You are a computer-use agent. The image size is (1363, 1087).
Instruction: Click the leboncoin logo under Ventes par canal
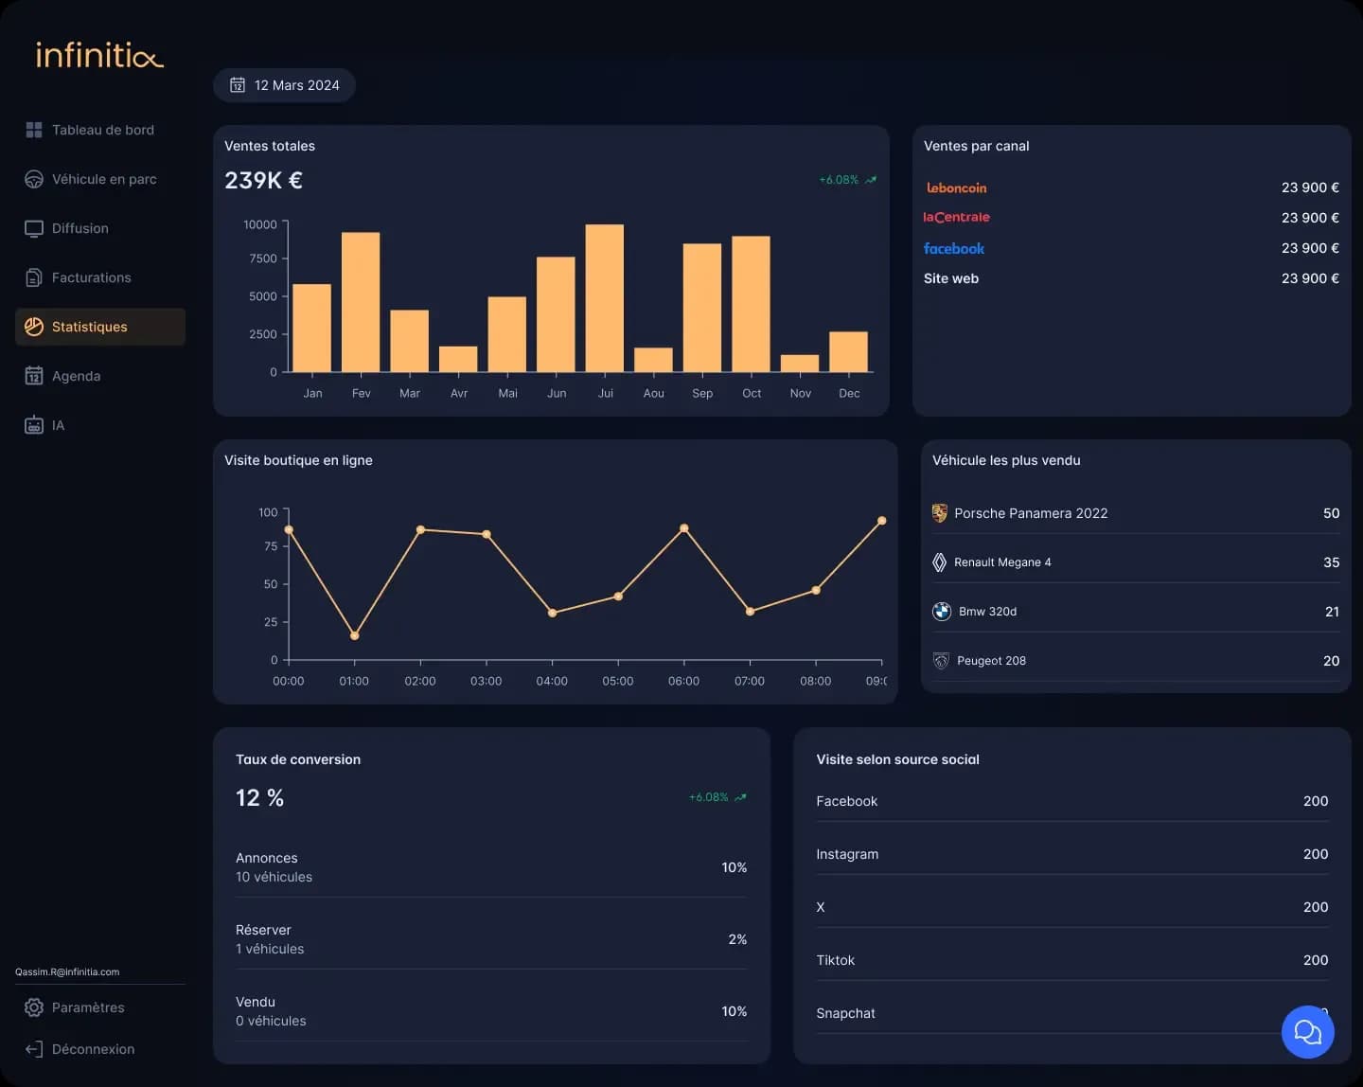[956, 187]
